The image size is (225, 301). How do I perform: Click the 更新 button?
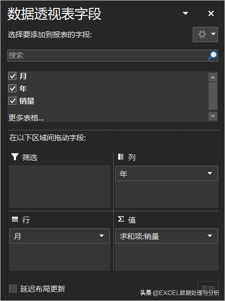point(208,288)
